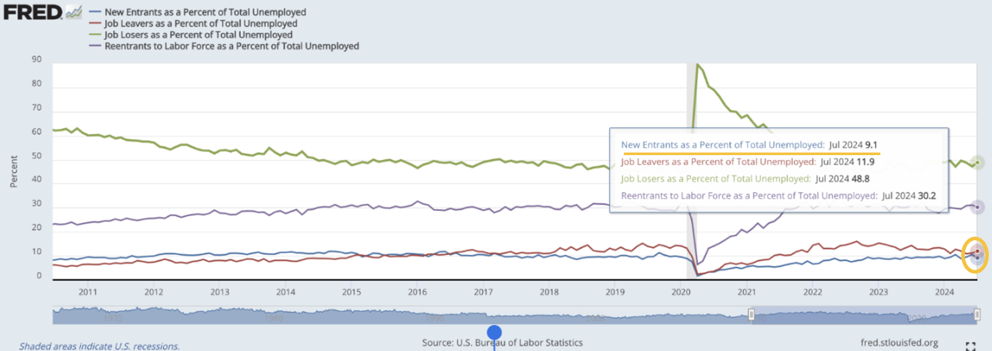This screenshot has height=351, width=992.
Task: Toggle the New Entrants series in the legend
Action: point(205,12)
